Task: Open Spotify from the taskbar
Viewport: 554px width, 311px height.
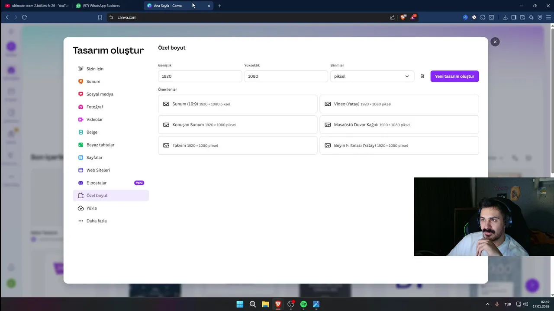Action: (303, 304)
